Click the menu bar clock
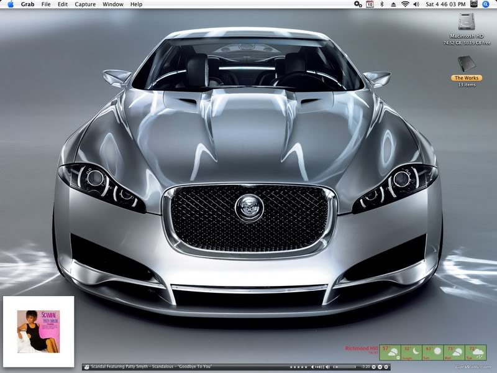The image size is (497, 373). point(445,4)
